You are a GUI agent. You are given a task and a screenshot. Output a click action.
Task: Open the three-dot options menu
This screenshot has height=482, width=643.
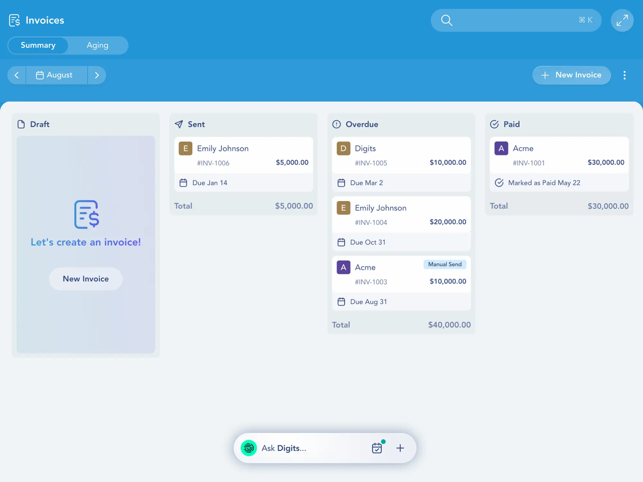point(625,75)
